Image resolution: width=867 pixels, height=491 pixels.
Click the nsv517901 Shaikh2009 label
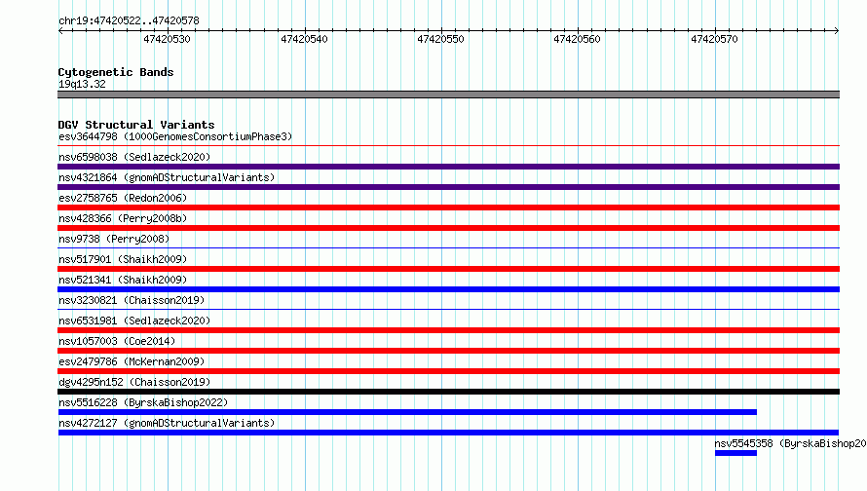point(123,259)
